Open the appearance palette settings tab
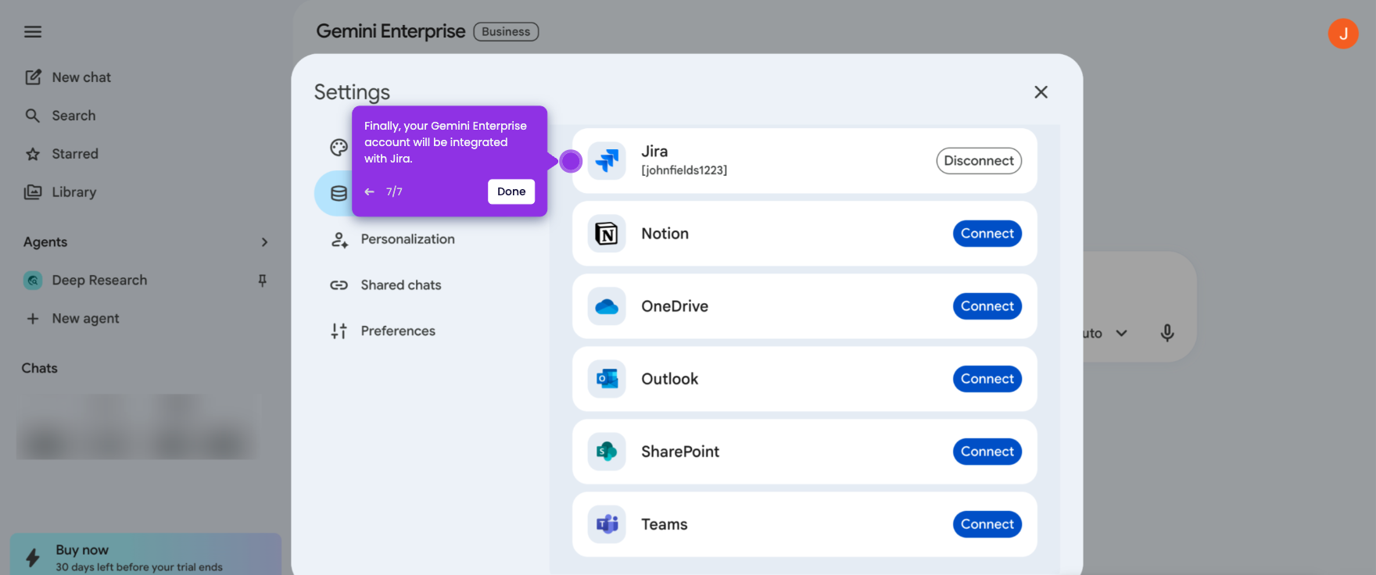 (339, 148)
